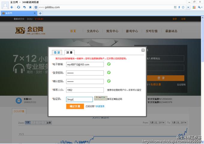Click the 推荐人ID input field
204x144 pixels.
pos(85,90)
